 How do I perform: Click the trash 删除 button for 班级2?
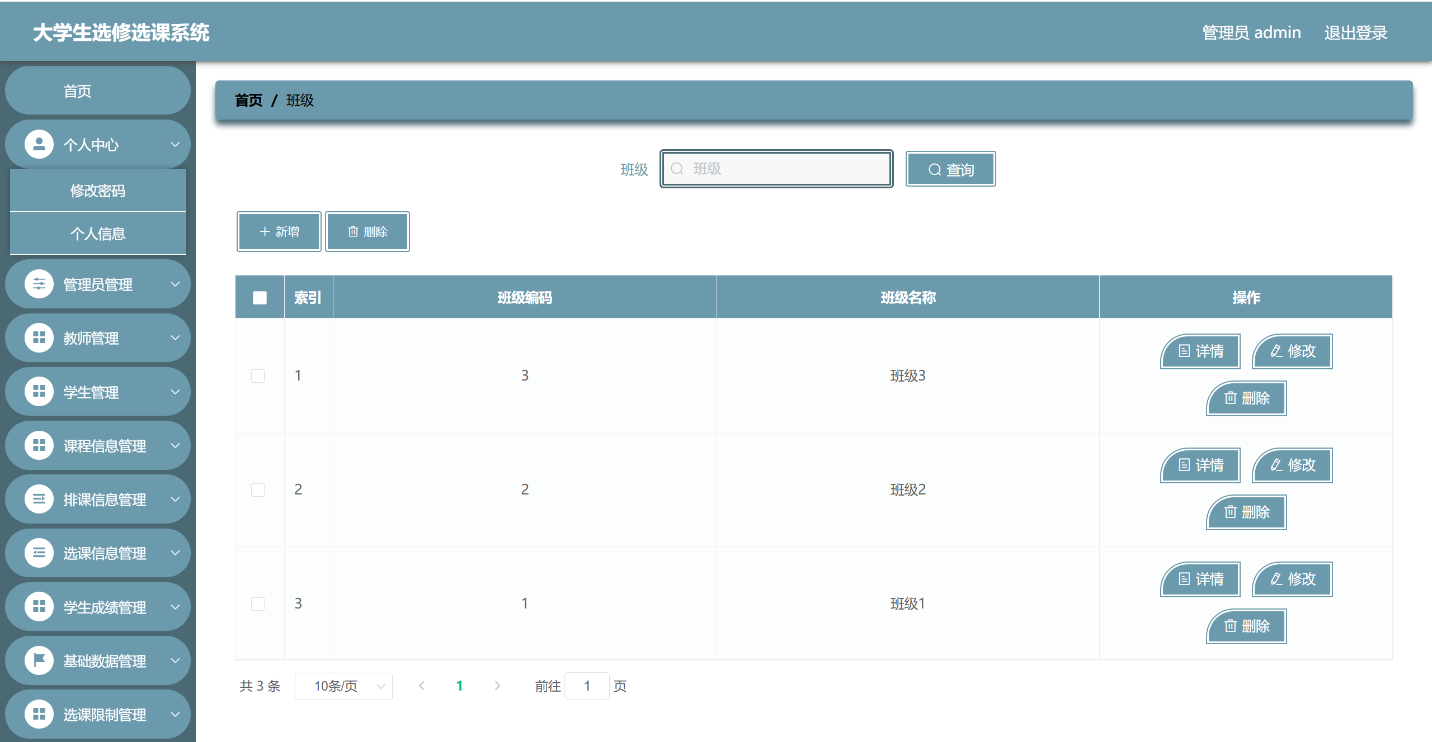point(1246,512)
